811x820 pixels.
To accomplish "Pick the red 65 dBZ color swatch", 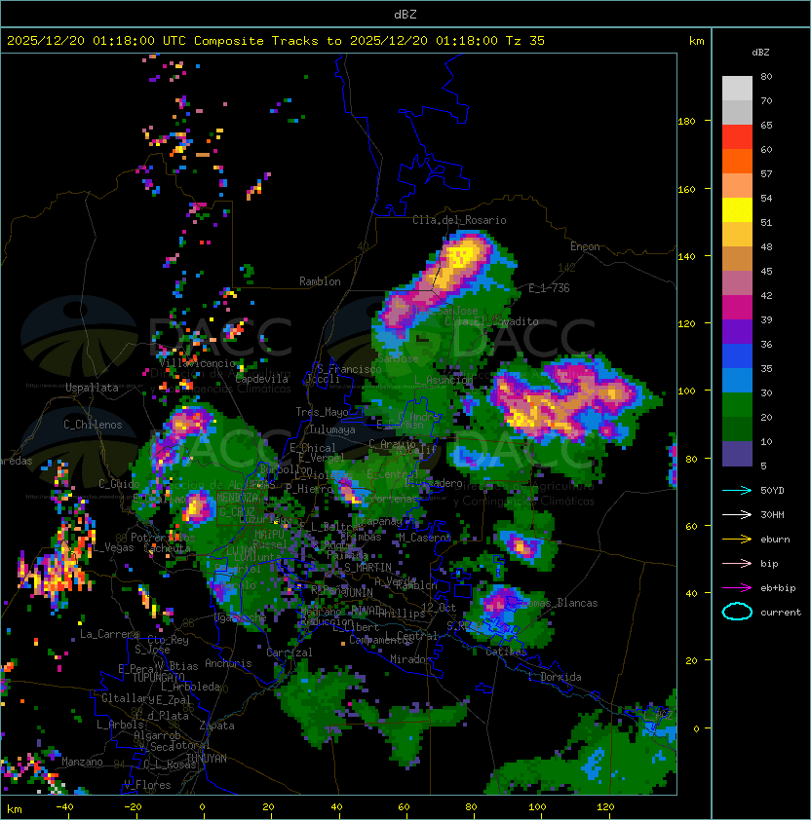I will [x=737, y=136].
